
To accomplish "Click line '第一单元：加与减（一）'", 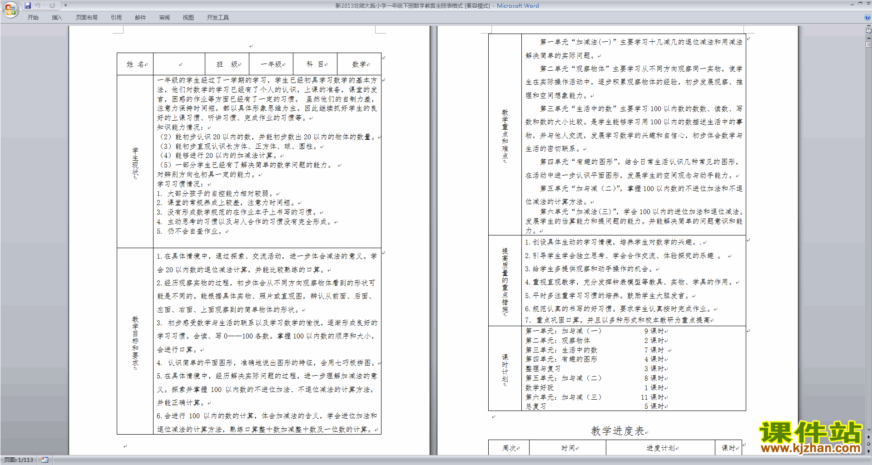I will pyautogui.click(x=564, y=331).
